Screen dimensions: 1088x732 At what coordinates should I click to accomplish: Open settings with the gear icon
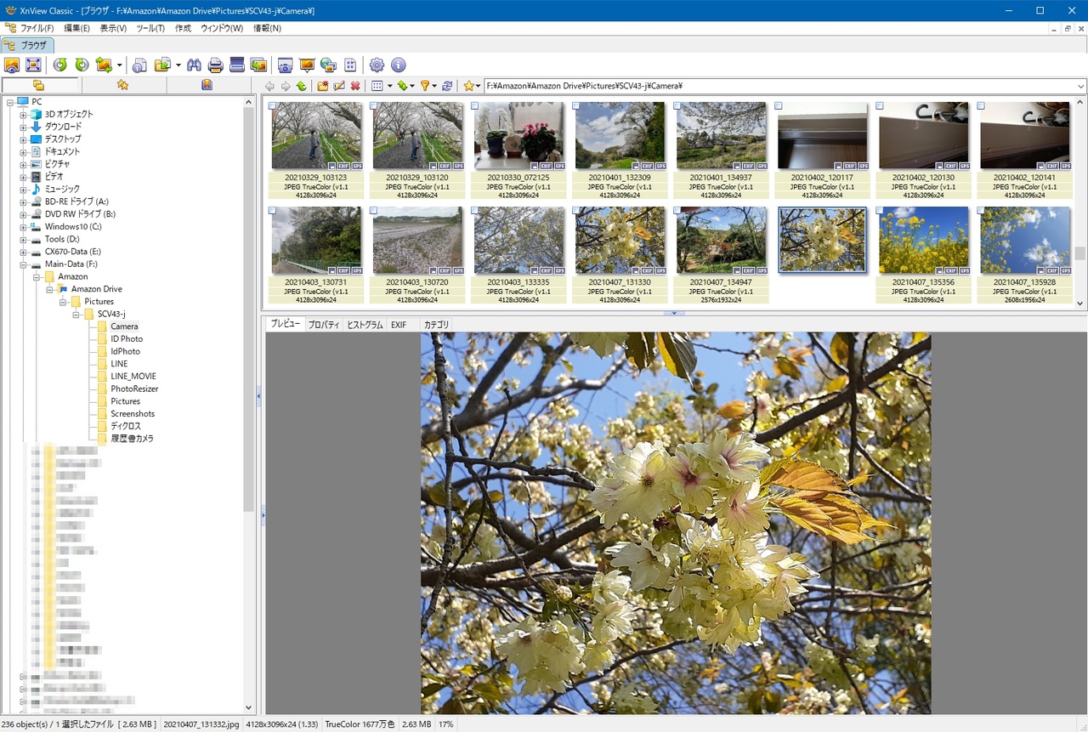tap(377, 65)
